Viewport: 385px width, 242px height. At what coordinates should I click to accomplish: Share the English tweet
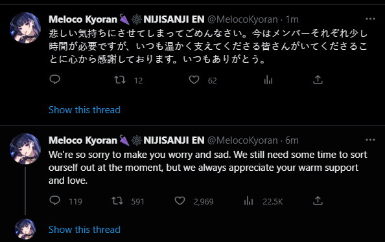click(318, 201)
